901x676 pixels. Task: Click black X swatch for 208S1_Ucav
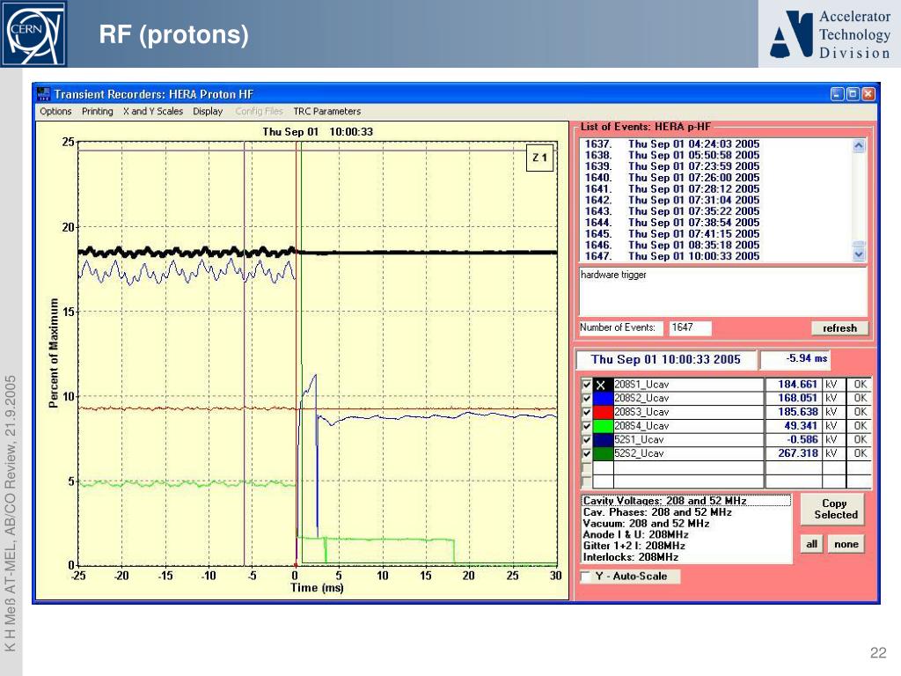click(602, 385)
